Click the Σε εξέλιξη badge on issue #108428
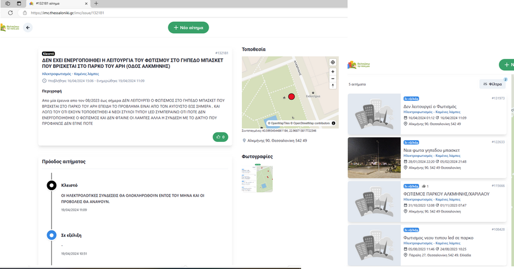Screen dimensions: 514x269 pyautogui.click(x=411, y=230)
